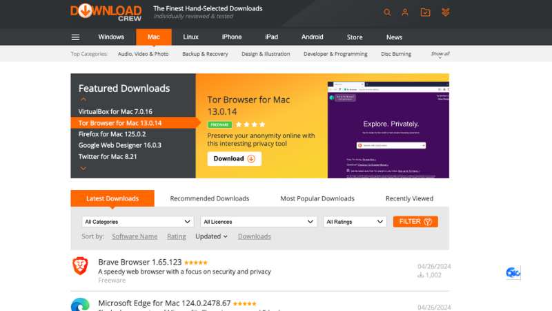
Task: Switch to the Android platform tab
Action: (313, 37)
